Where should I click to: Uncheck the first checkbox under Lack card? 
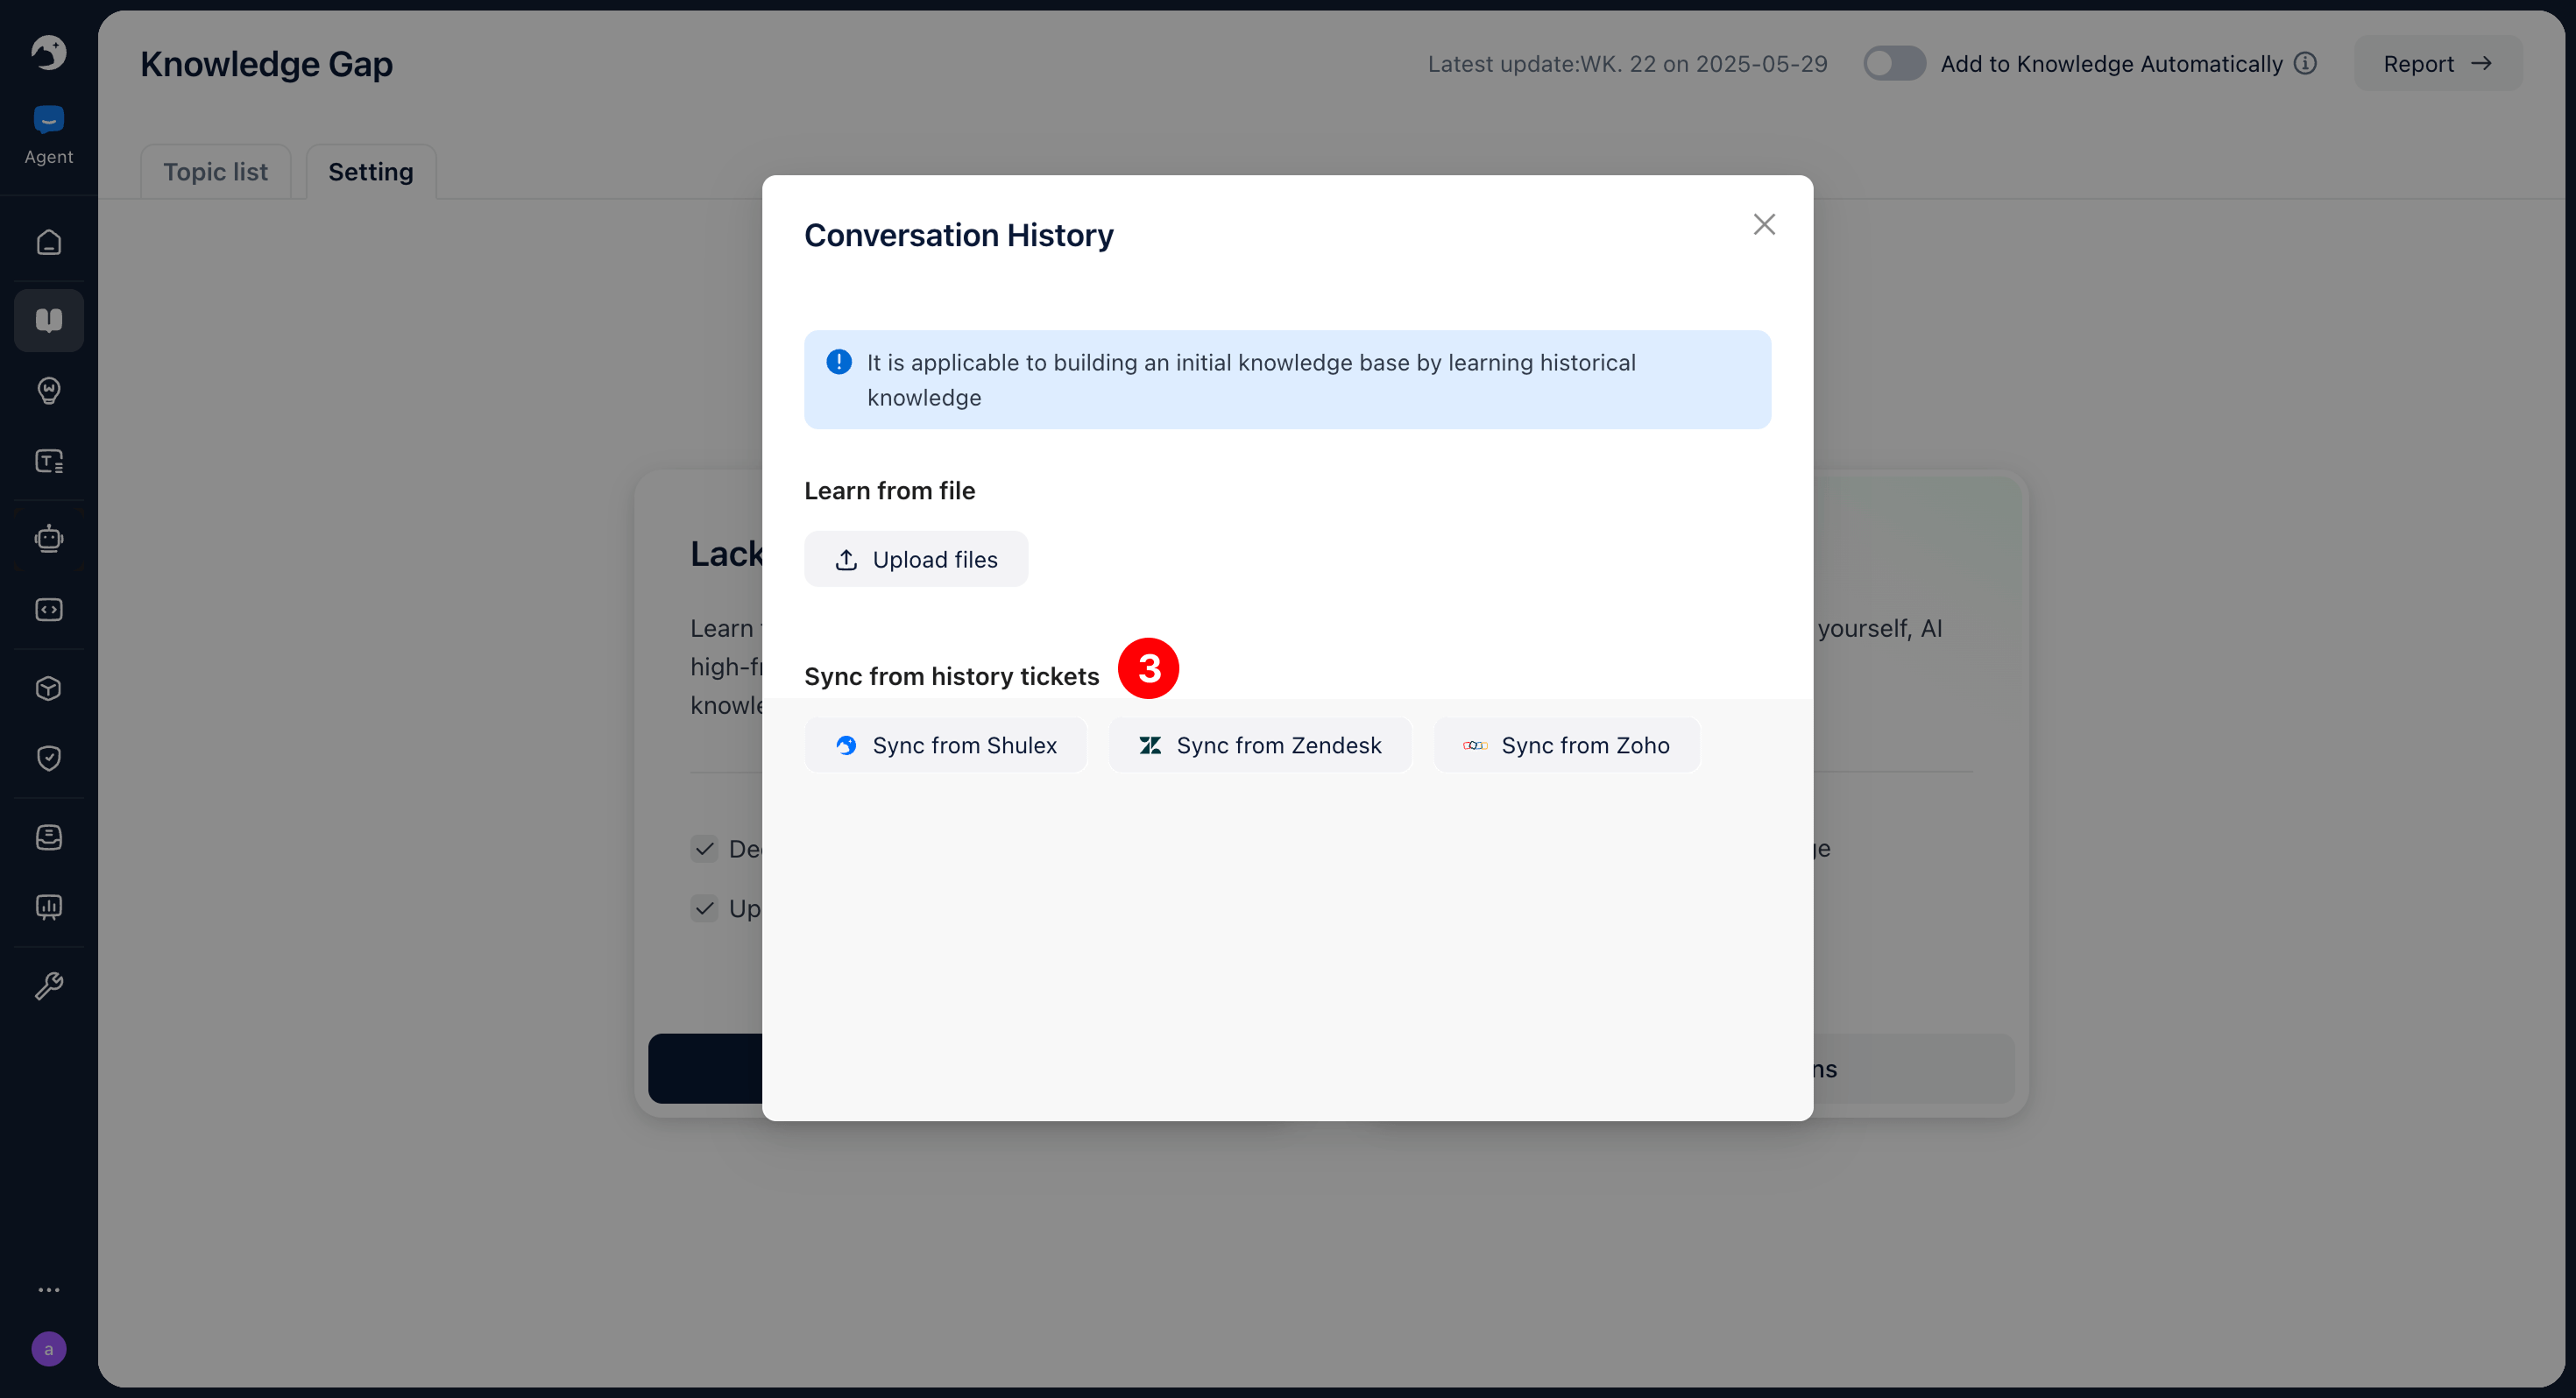[704, 849]
